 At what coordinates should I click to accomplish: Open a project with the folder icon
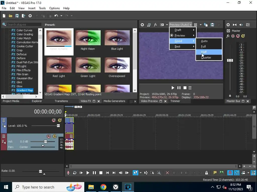point(11,16)
